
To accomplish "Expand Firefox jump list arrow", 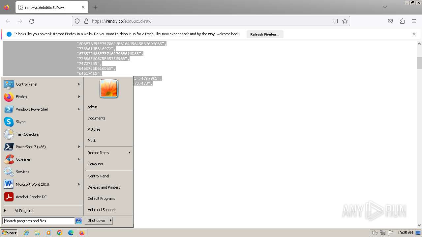I will tap(79, 97).
